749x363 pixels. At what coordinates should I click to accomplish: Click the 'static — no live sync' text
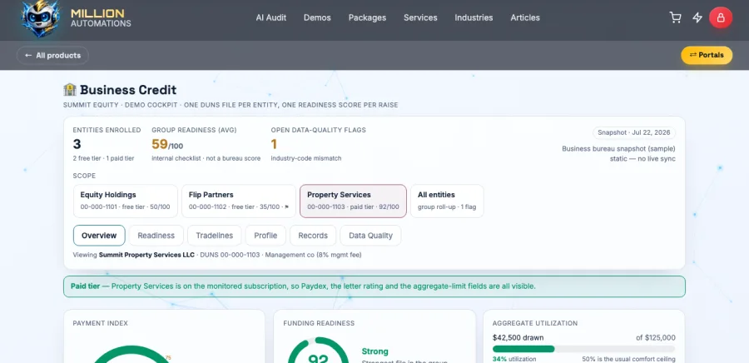tap(642, 159)
